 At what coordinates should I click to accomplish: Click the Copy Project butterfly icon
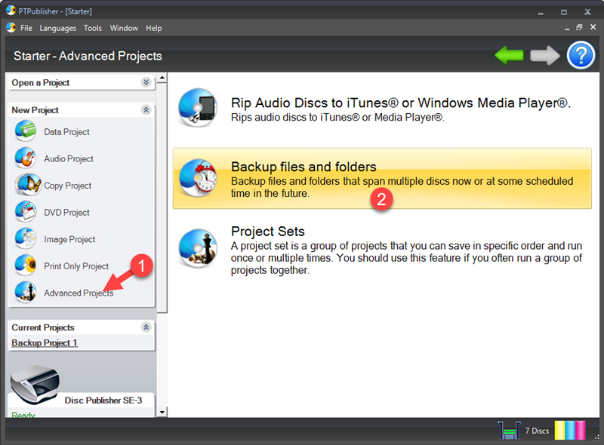[x=28, y=185]
